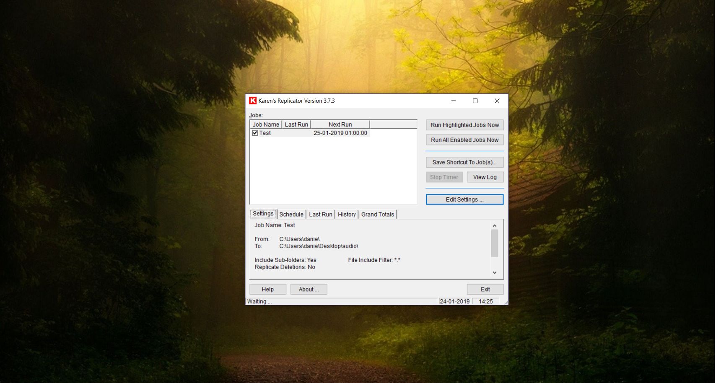Click the Job Name: Test details line

275,225
